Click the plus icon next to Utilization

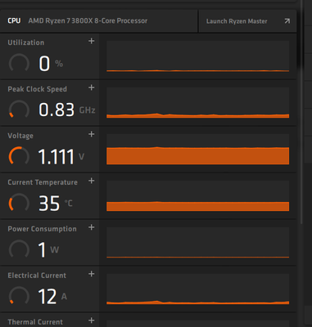92,41
